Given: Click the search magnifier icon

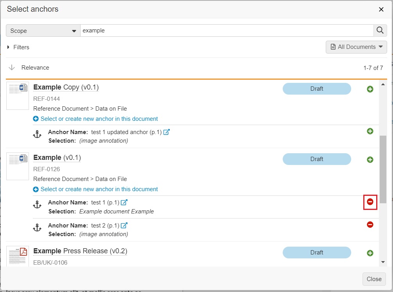Looking at the screenshot, I should coord(380,30).
